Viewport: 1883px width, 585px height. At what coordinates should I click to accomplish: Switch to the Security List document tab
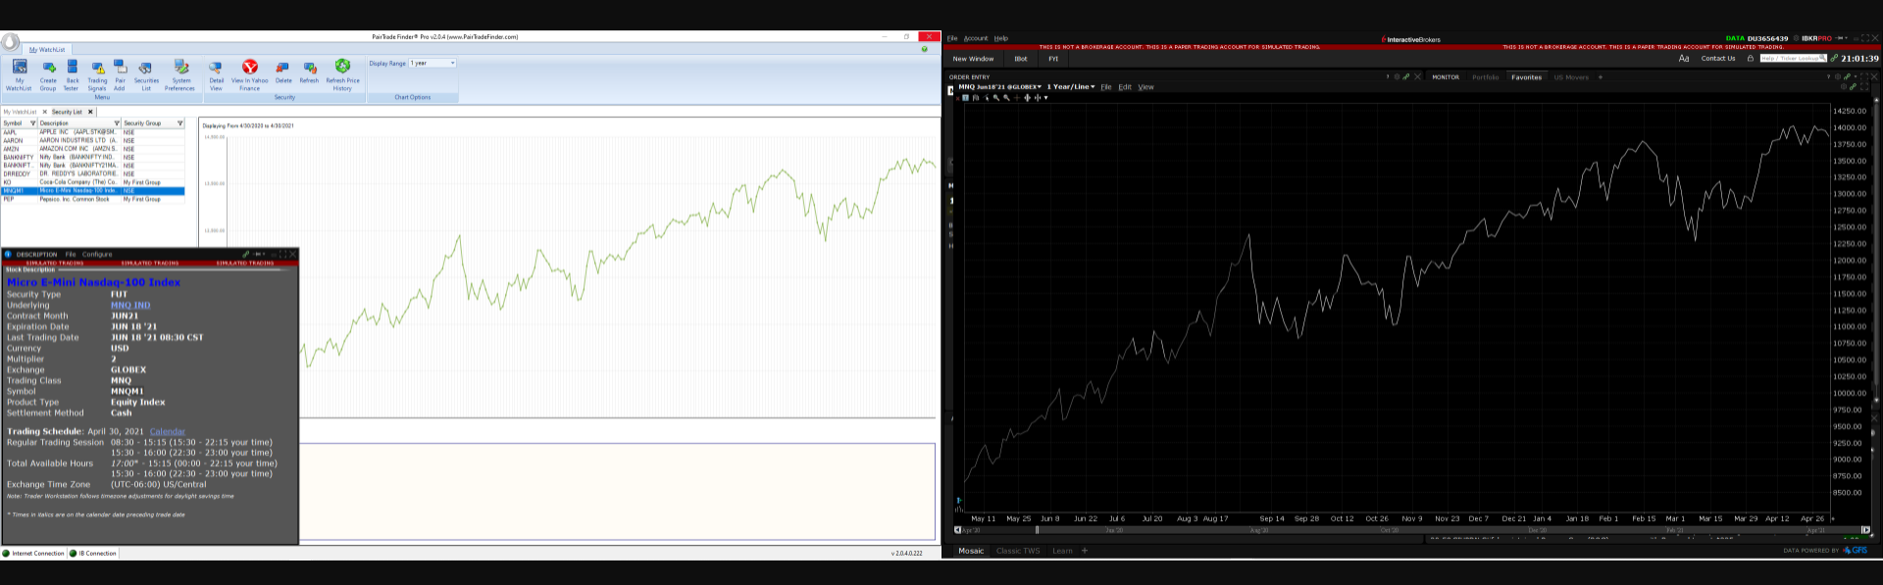point(68,112)
